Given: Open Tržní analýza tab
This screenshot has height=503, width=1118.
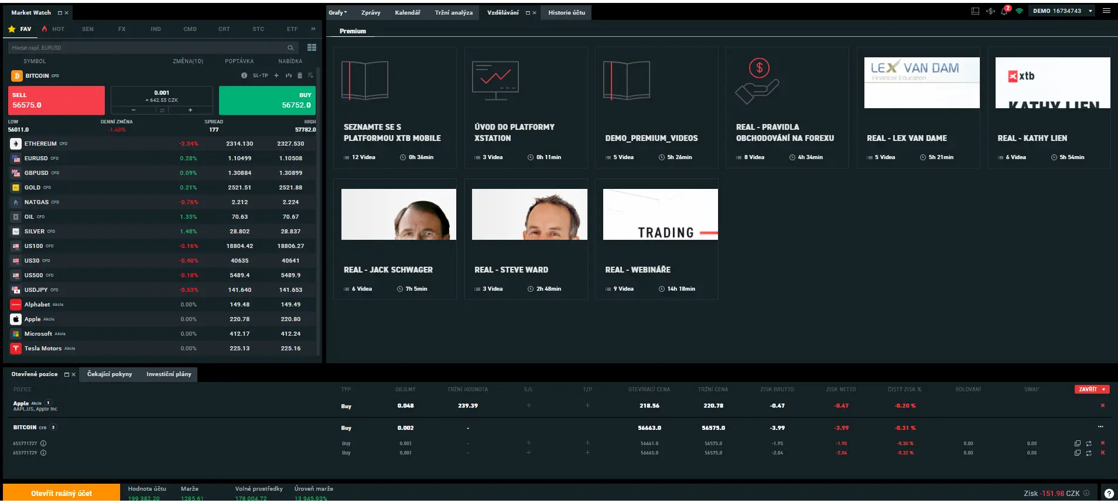Looking at the screenshot, I should pyautogui.click(x=454, y=12).
